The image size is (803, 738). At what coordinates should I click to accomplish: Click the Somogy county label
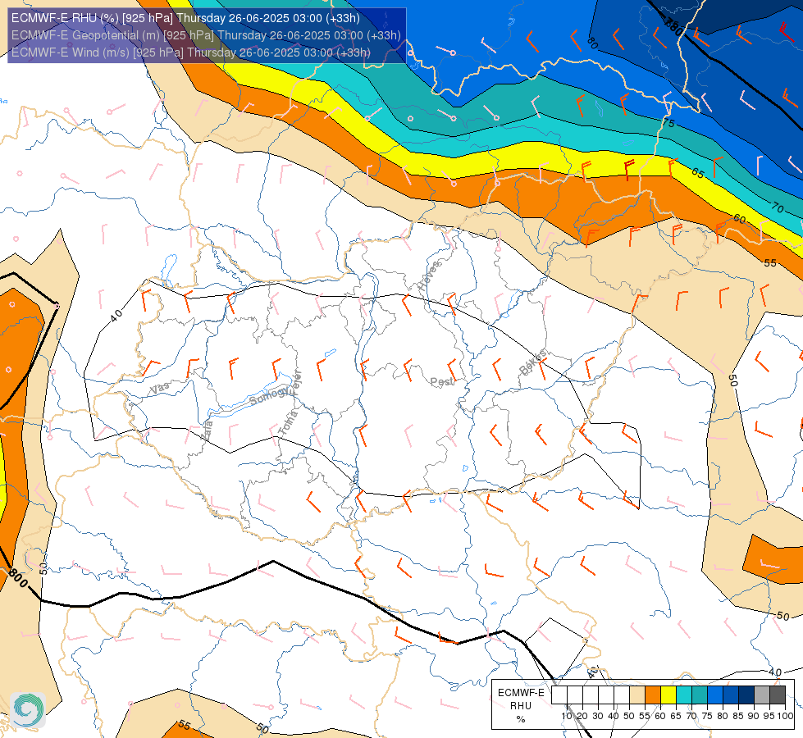(270, 395)
